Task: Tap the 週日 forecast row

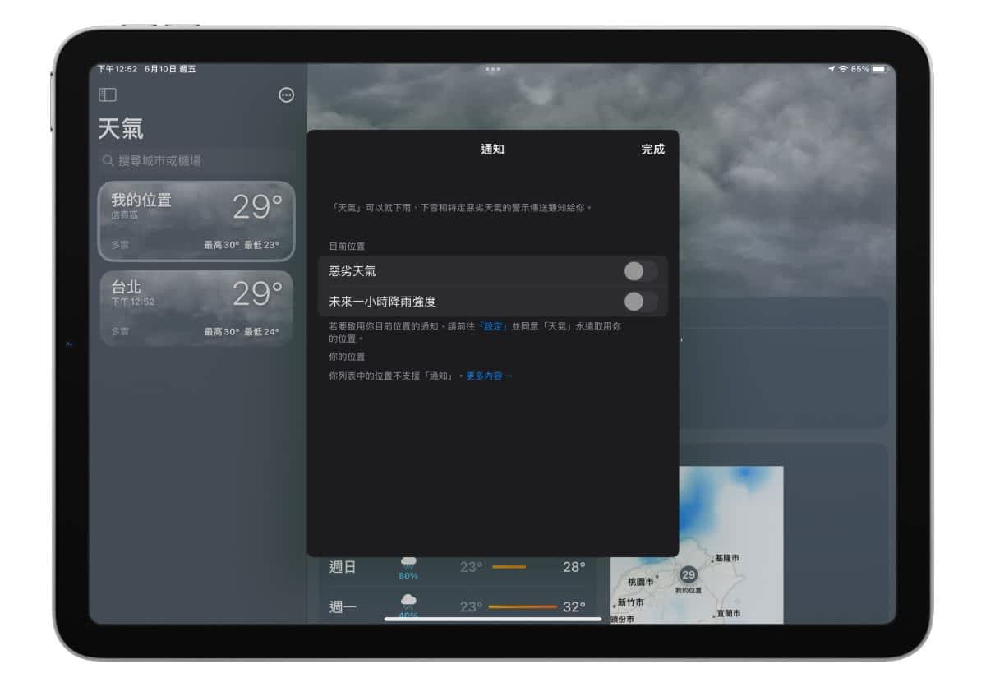Action: (x=456, y=567)
